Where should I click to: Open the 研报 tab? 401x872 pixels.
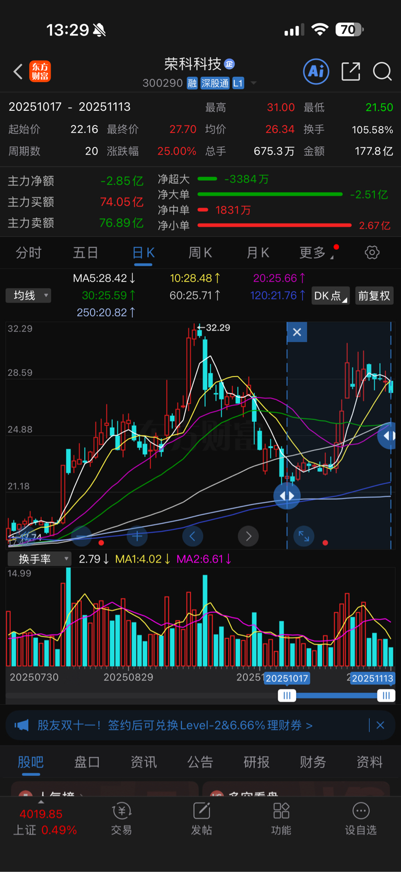[256, 762]
